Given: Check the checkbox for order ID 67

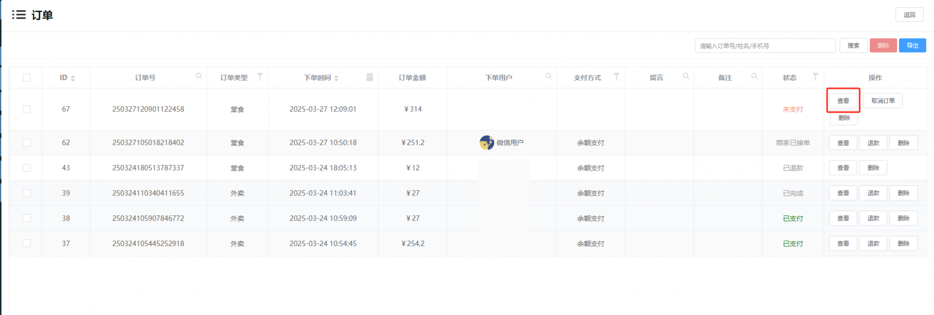Looking at the screenshot, I should pyautogui.click(x=27, y=109).
